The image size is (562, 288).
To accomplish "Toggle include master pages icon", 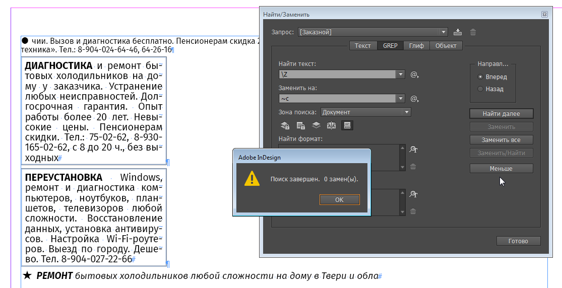I will [331, 125].
